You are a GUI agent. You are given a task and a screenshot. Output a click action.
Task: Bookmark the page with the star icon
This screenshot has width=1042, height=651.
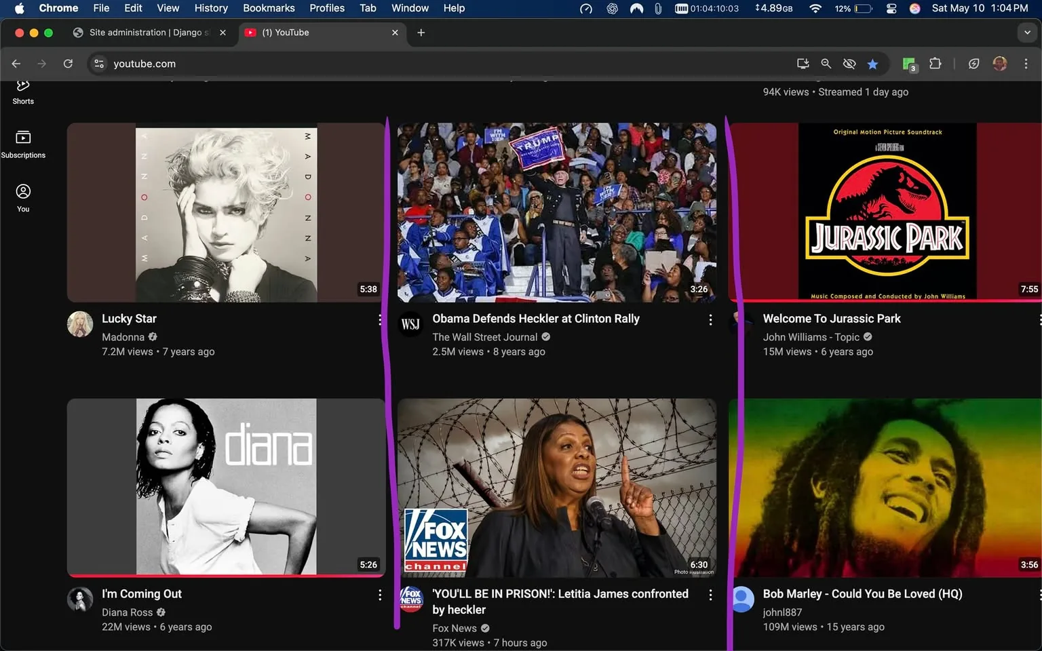point(872,63)
